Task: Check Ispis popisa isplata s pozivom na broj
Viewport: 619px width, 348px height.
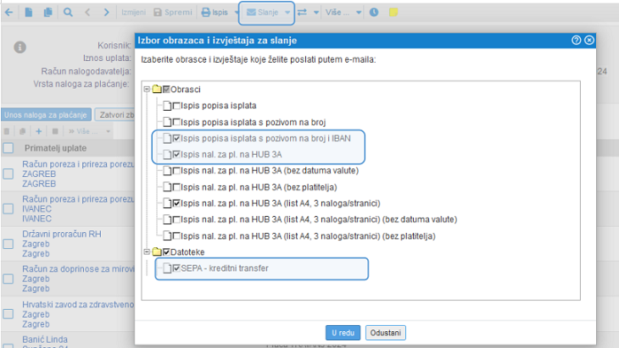Action: [176, 122]
